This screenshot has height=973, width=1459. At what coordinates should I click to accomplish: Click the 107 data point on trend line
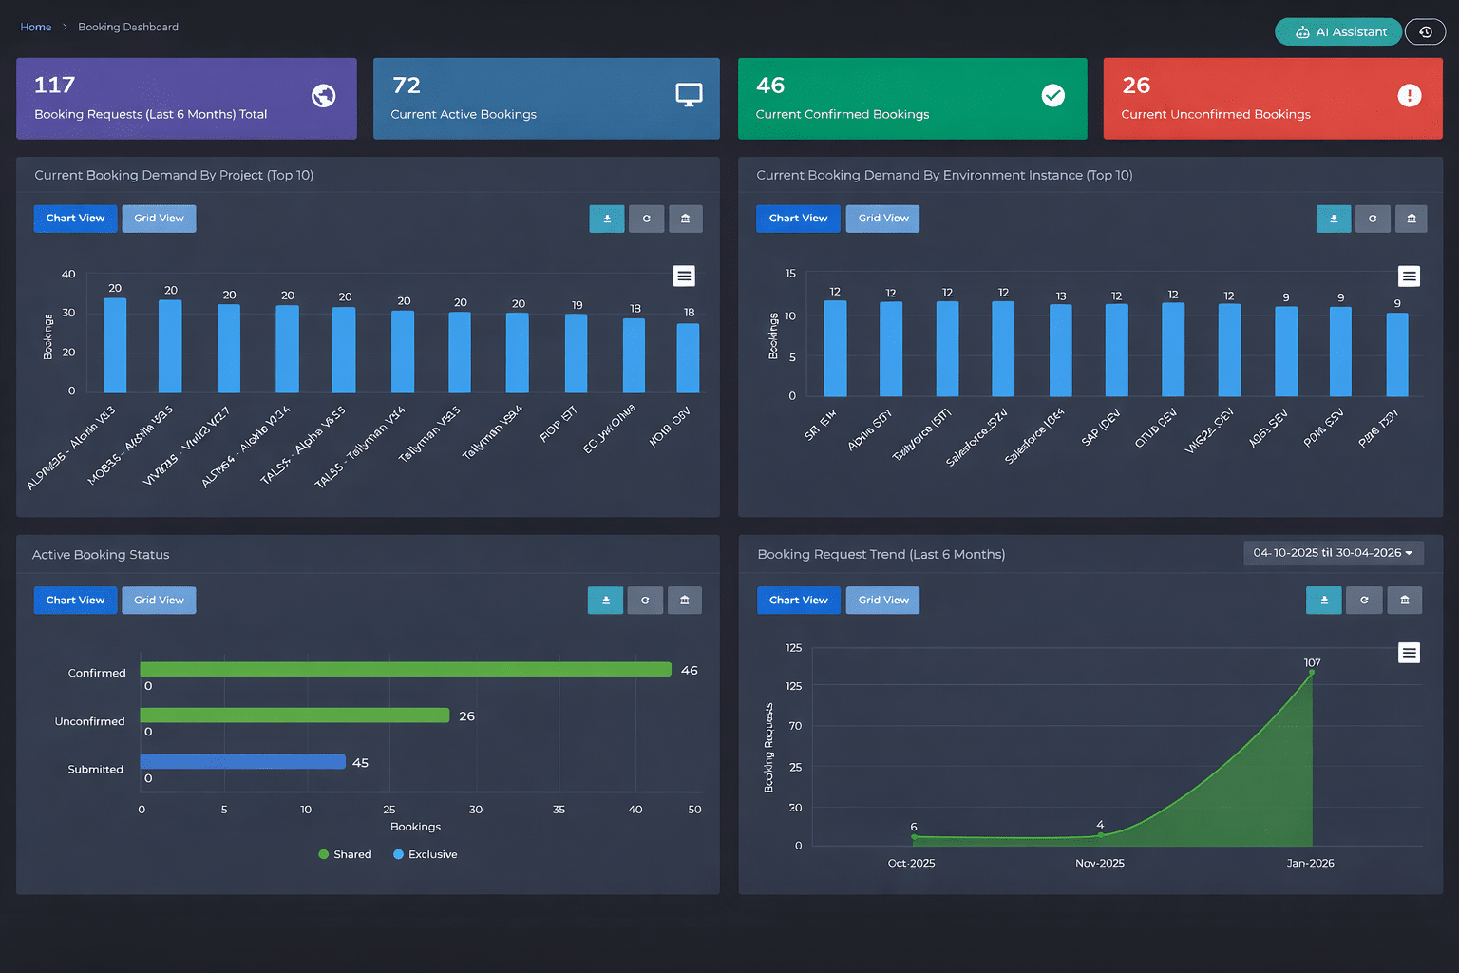(1312, 673)
